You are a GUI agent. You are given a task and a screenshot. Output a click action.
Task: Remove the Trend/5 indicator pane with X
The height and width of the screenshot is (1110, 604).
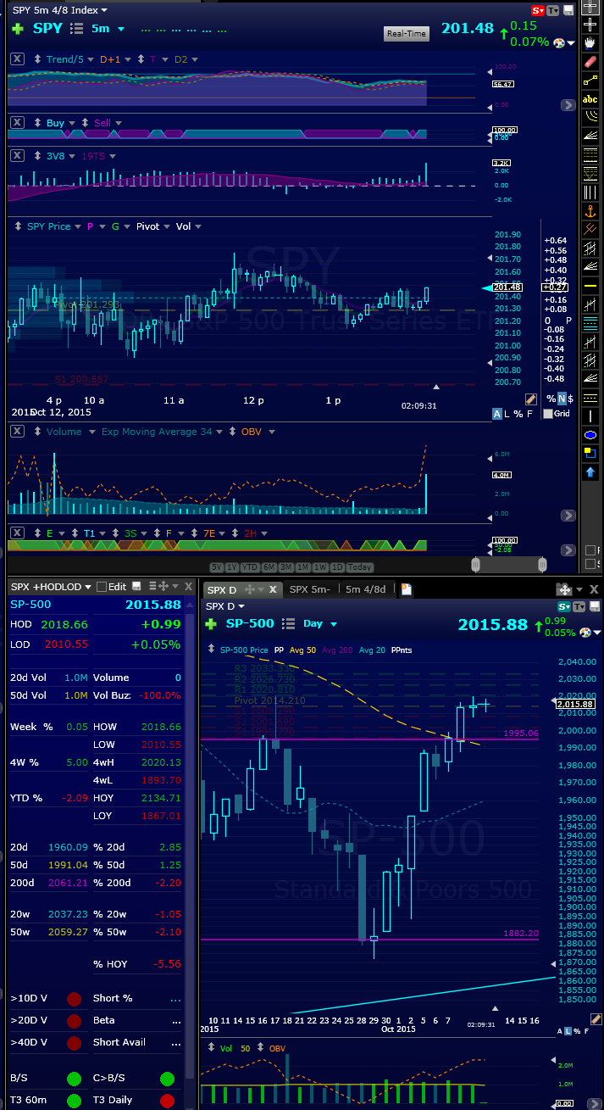(x=17, y=59)
